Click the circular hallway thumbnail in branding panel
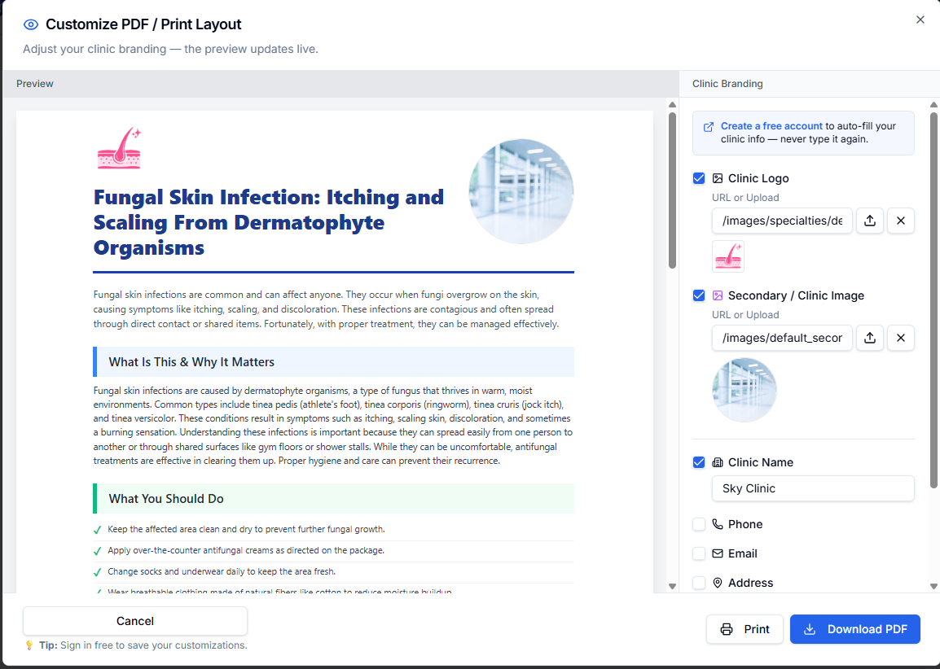940x669 pixels. (745, 390)
